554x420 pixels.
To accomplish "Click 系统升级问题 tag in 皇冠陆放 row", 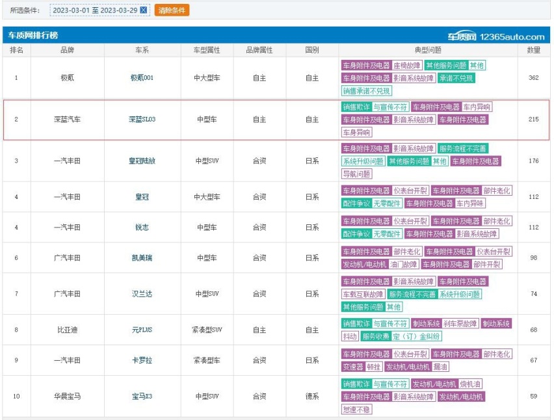I will click(363, 161).
